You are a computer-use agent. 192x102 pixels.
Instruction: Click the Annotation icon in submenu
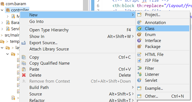coord(139,22)
